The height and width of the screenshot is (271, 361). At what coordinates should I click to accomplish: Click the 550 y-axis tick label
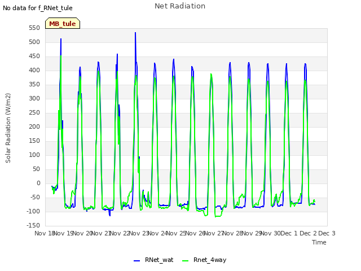click(x=34, y=28)
